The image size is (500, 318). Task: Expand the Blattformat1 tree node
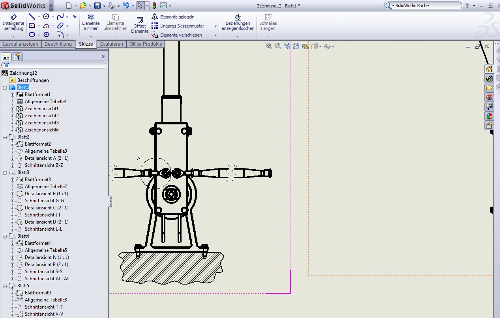tap(13, 94)
